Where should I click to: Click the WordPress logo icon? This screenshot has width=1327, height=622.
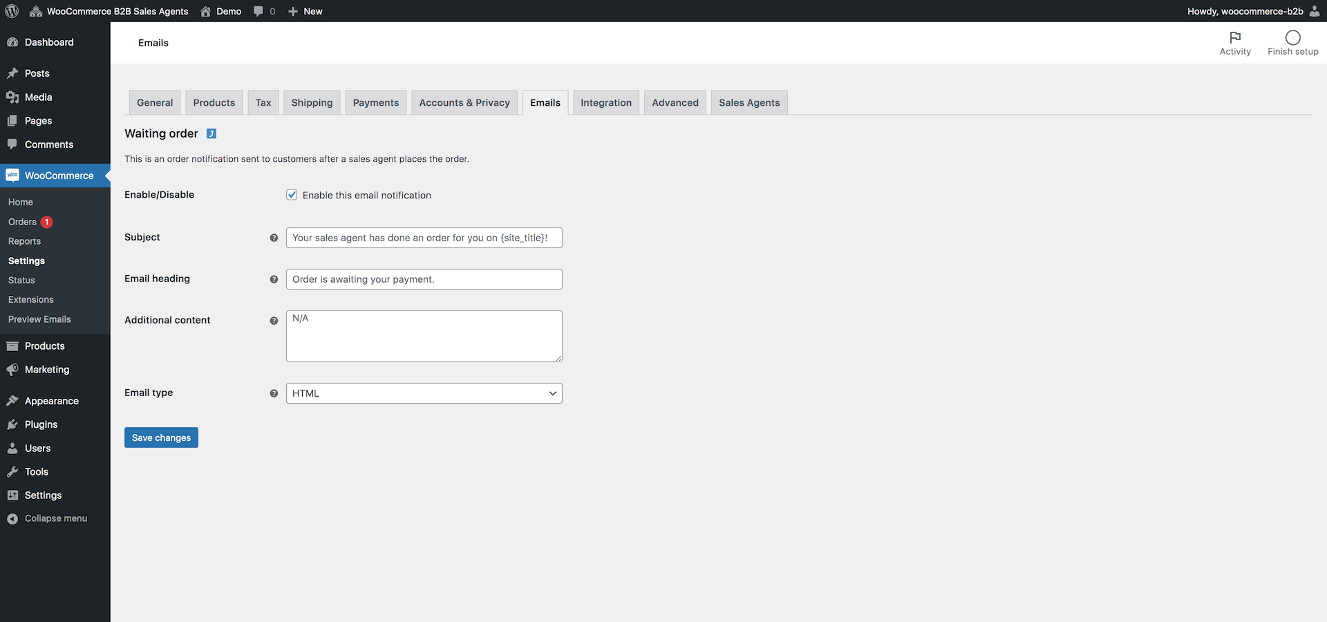[12, 11]
